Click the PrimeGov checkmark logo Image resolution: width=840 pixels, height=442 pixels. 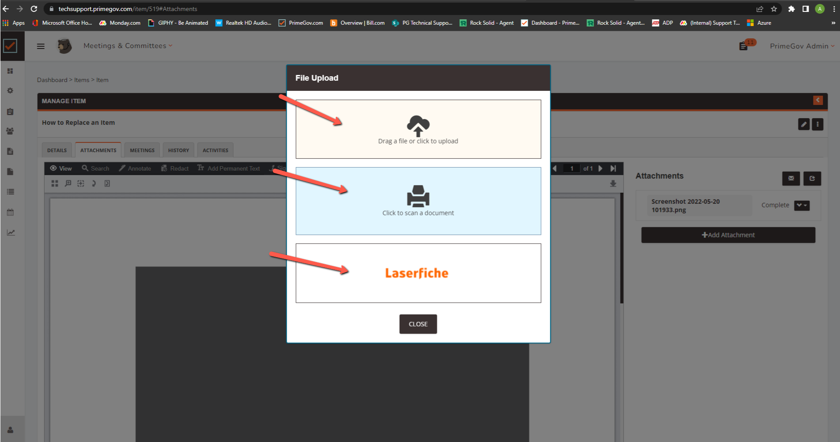[10, 46]
